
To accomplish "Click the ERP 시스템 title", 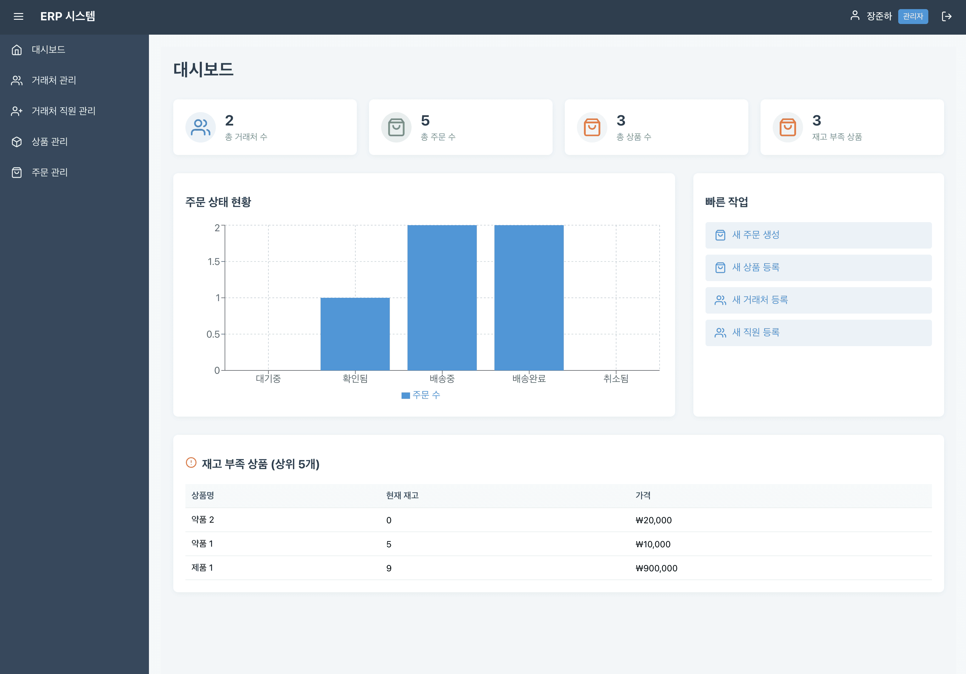I will point(68,16).
